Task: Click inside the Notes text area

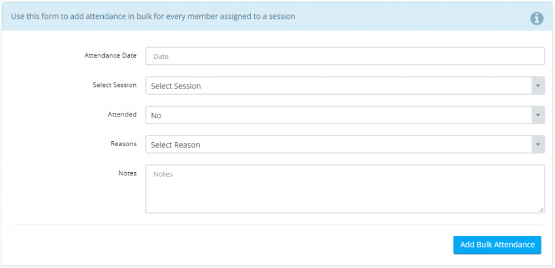Action: 344,191
